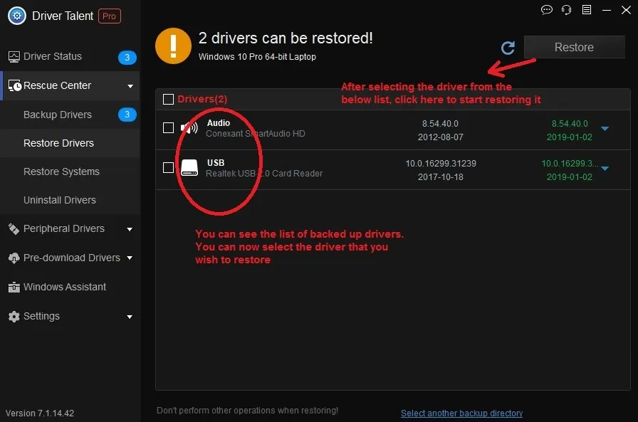
Task: Click the Restore button
Action: pyautogui.click(x=574, y=47)
